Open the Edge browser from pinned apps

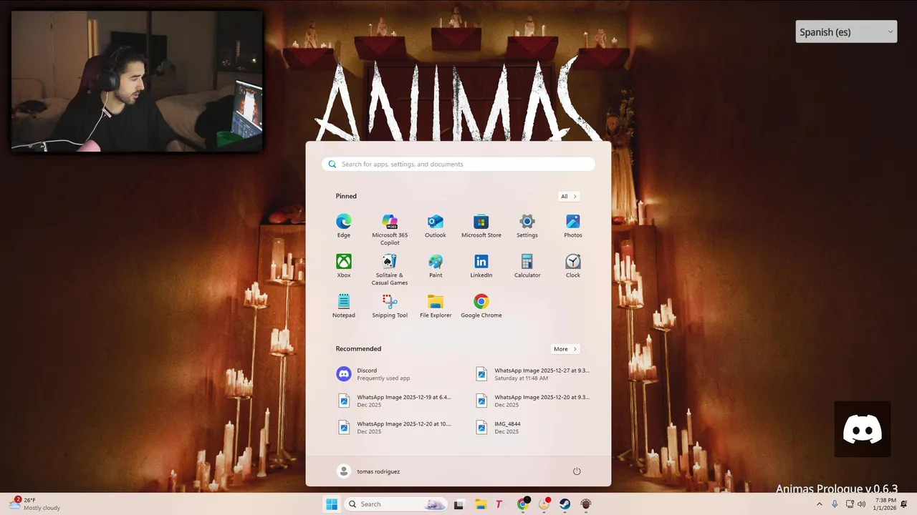pyautogui.click(x=344, y=225)
